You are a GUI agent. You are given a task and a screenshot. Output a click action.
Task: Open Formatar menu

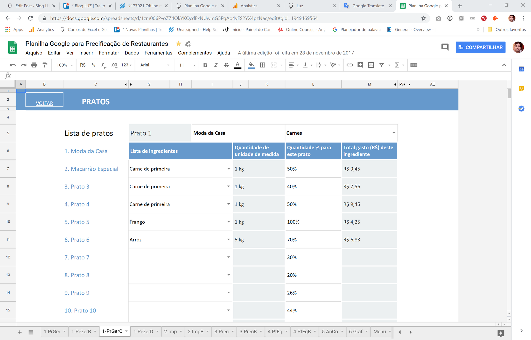pyautogui.click(x=109, y=53)
